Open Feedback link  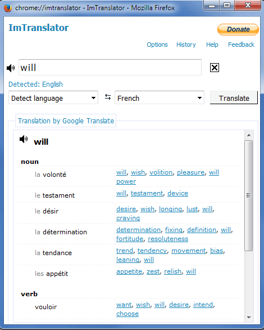[x=241, y=44]
